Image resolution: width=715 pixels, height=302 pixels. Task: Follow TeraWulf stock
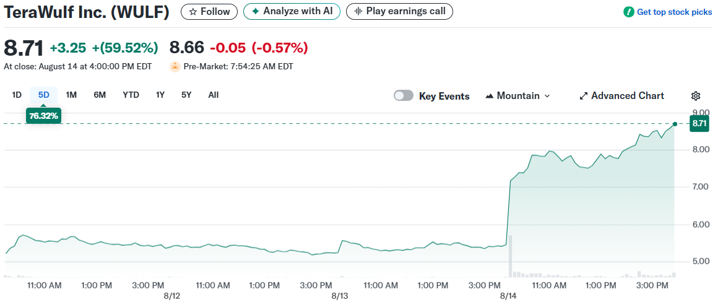[209, 11]
